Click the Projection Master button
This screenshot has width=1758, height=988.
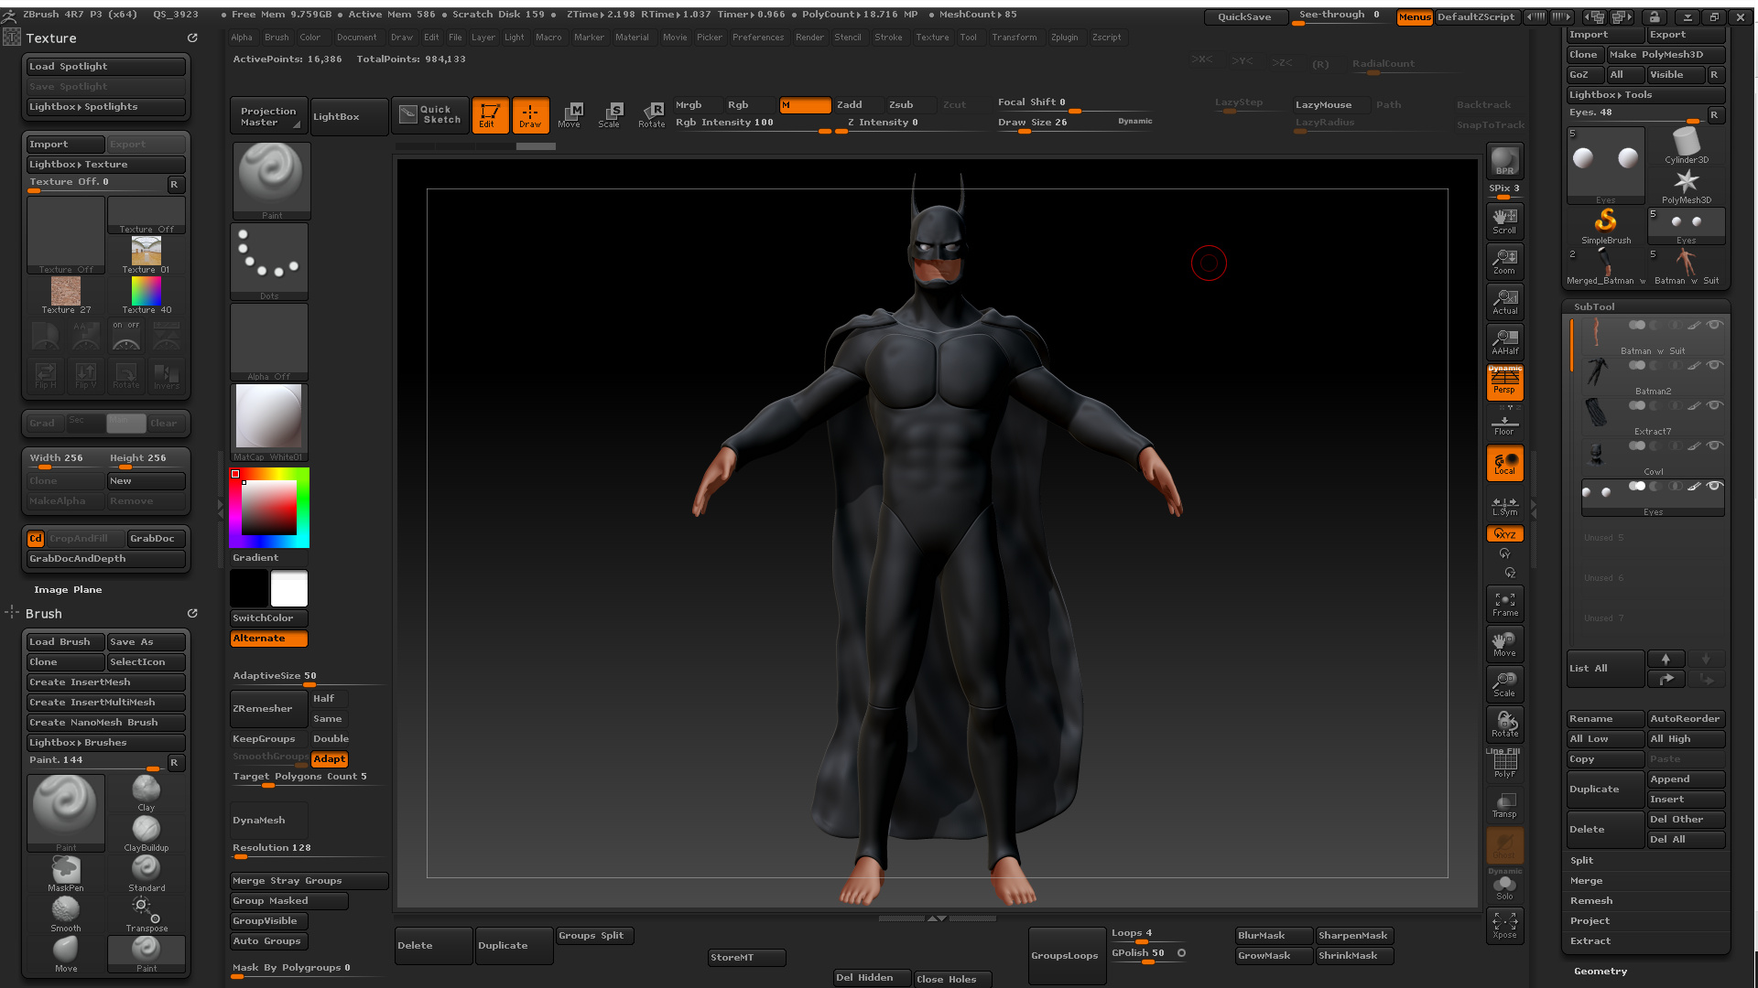pos(268,117)
